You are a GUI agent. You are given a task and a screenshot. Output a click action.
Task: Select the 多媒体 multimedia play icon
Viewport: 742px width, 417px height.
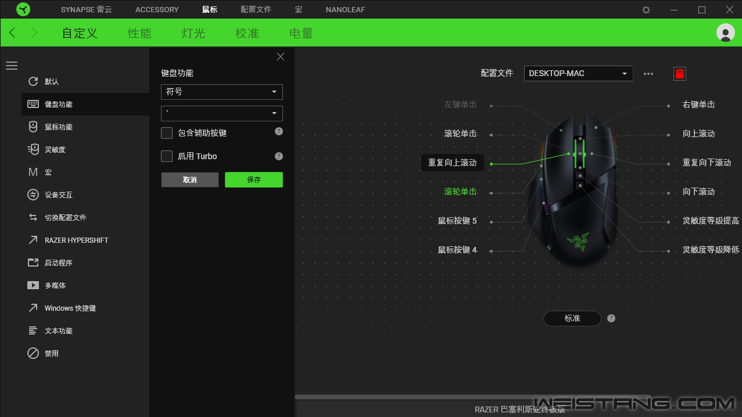[33, 285]
